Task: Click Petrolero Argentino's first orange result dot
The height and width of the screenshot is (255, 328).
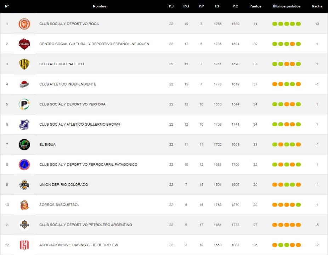Action: (x=275, y=225)
